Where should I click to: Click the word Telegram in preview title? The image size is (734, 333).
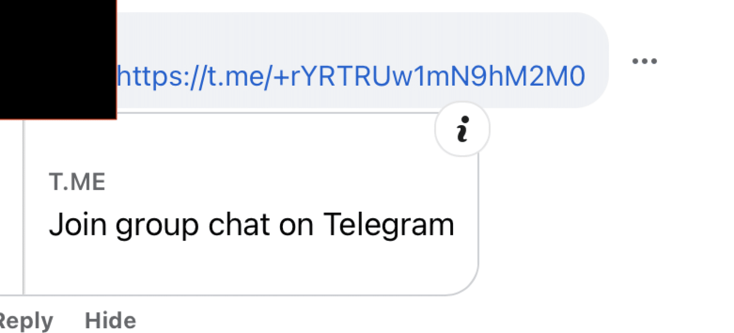coord(388,225)
